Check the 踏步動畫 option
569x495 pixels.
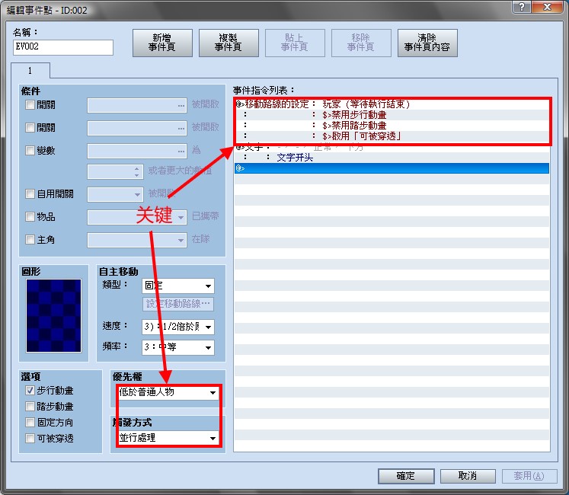30,406
